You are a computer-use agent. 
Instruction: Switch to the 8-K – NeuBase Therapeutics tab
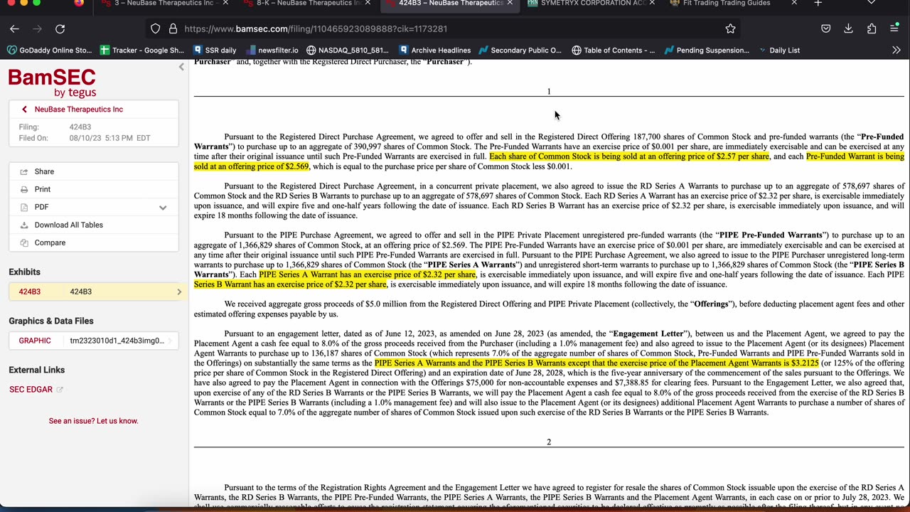coord(306,4)
